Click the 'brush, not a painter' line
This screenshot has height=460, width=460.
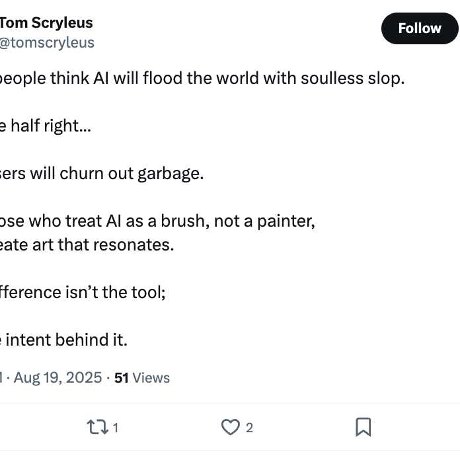tap(159, 221)
